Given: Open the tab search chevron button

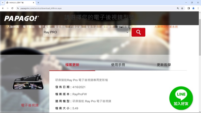Looking at the screenshot, I should pyautogui.click(x=3, y=3).
